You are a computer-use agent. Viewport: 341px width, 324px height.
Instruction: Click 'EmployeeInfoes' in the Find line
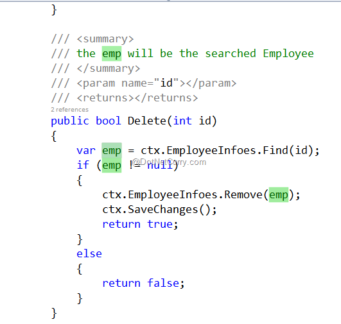coord(211,151)
